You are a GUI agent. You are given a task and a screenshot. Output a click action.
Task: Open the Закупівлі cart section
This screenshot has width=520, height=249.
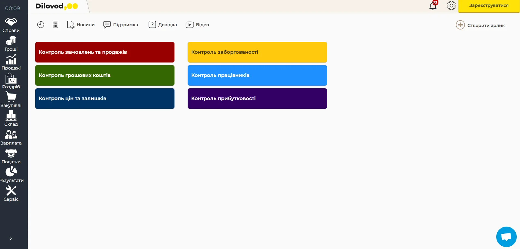pyautogui.click(x=11, y=100)
